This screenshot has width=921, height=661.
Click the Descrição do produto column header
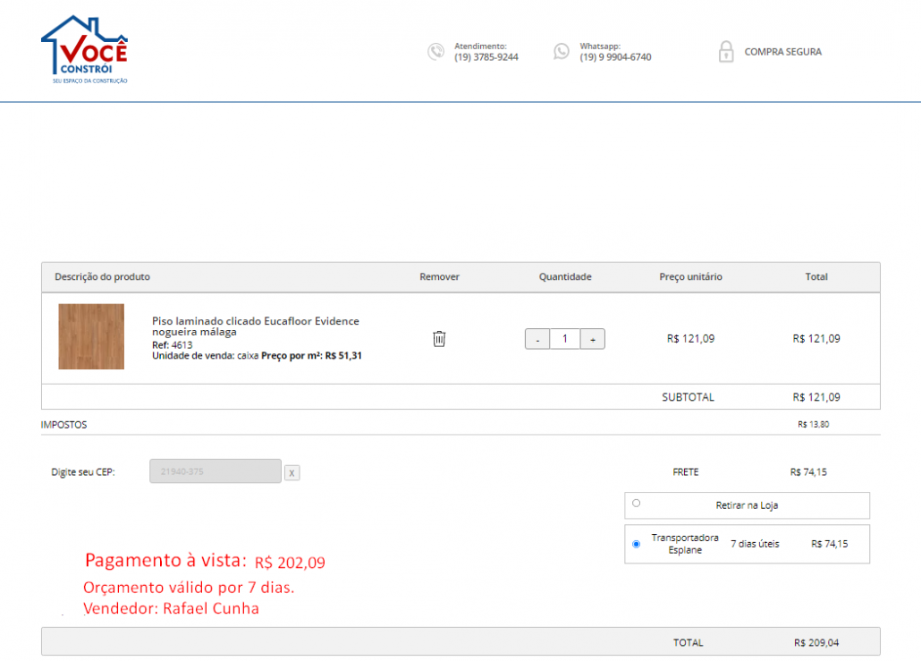pyautogui.click(x=102, y=277)
